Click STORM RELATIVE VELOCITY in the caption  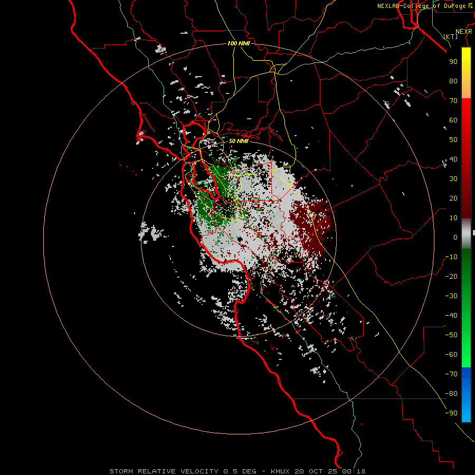pyautogui.click(x=164, y=471)
